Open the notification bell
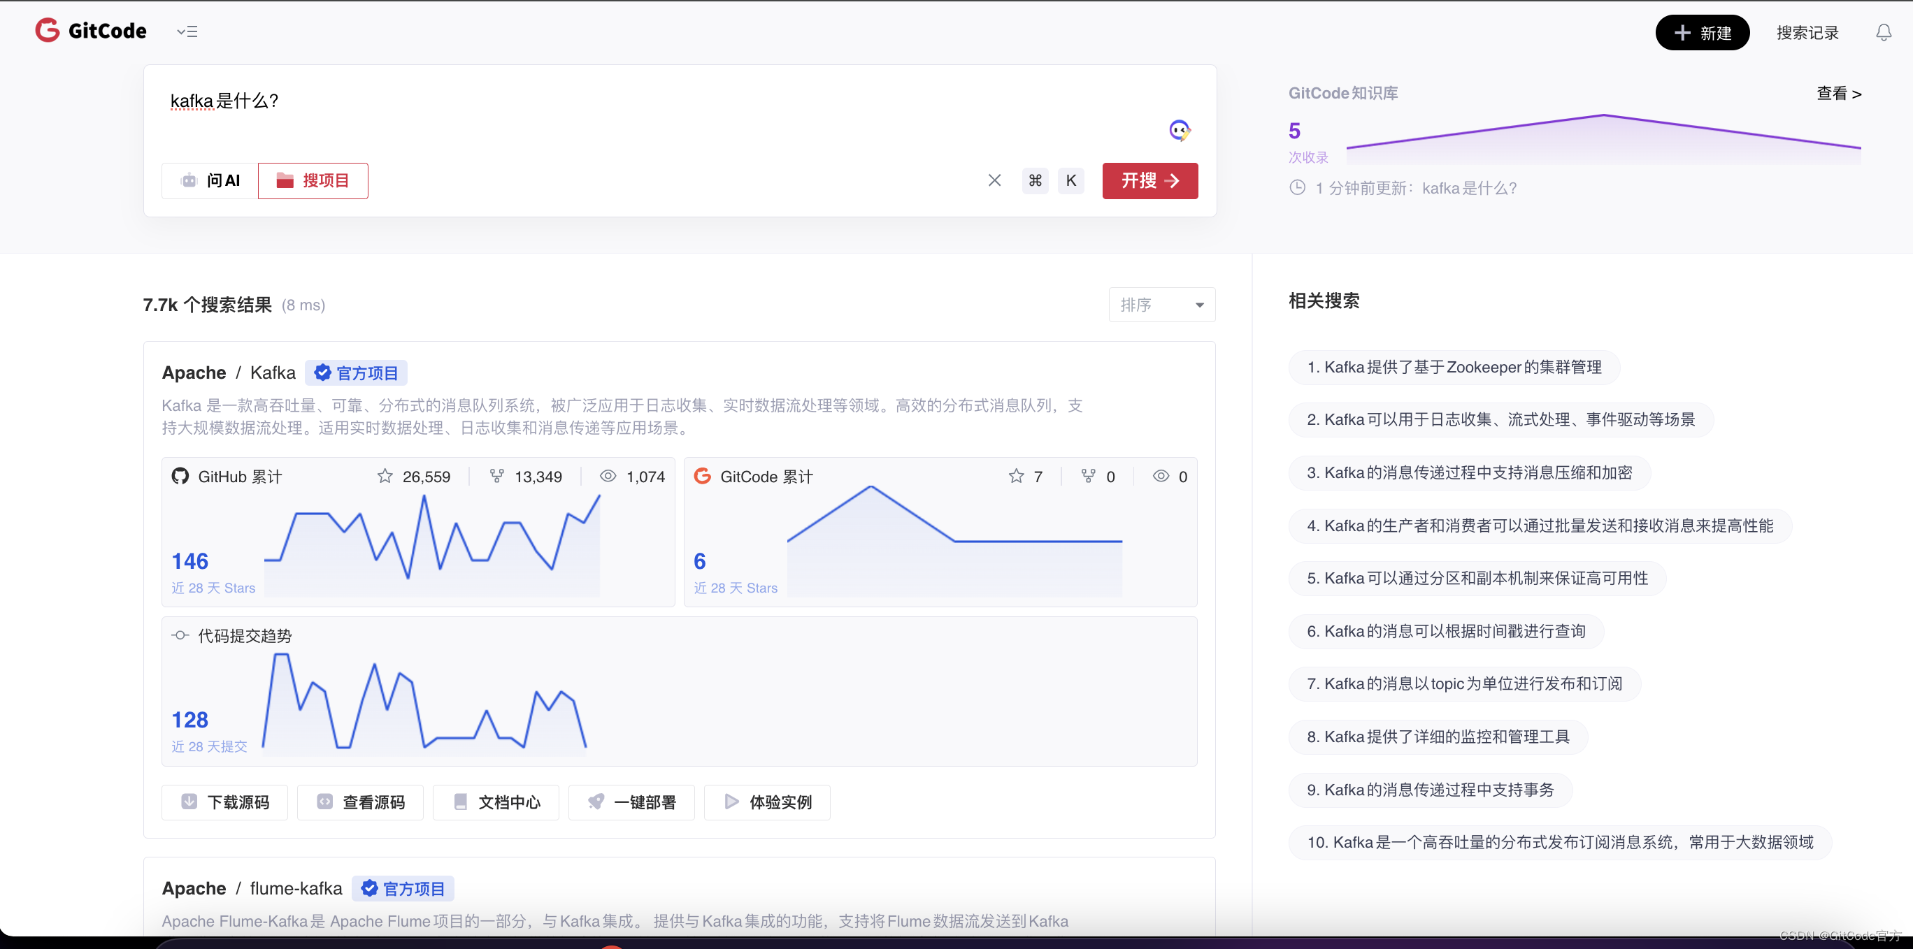 1884,33
